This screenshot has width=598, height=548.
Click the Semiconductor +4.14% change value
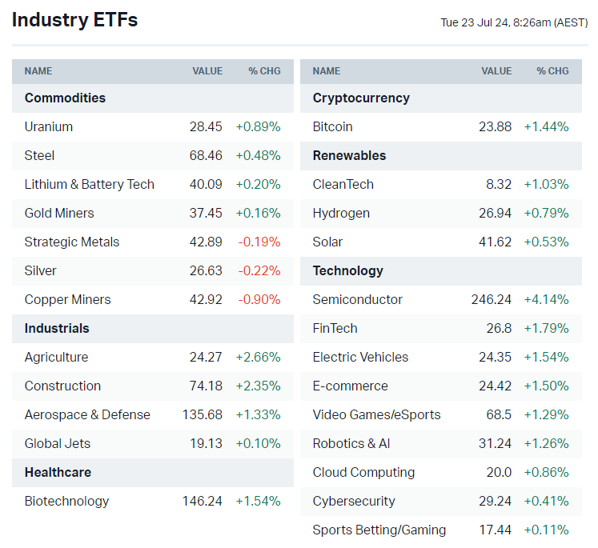click(x=546, y=299)
